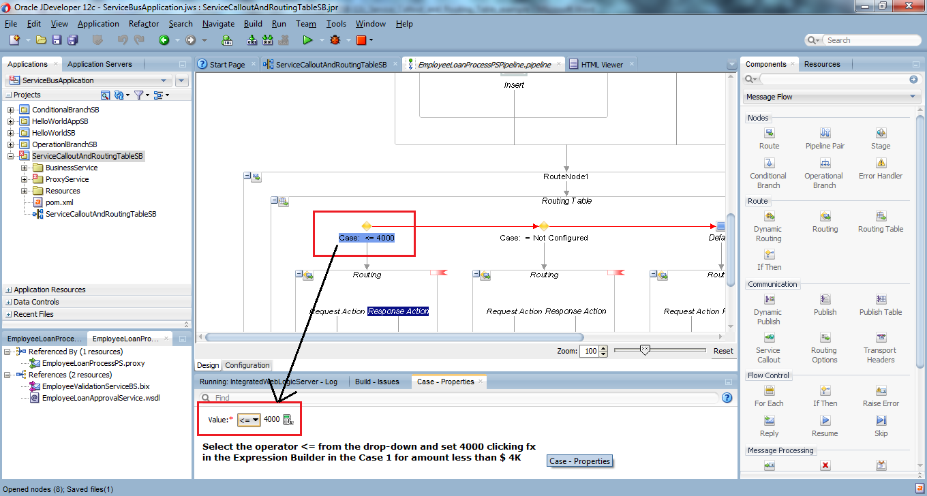
Task: Click the Save toolbar icon
Action: [x=56, y=40]
